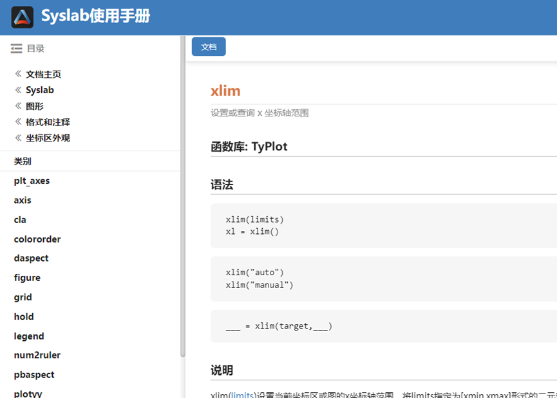Click the xlim("auto") code line

(255, 273)
